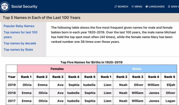Click Logan in the 2017 row
Viewport: 179px width, 105px height.
pyautogui.click(x=170, y=101)
